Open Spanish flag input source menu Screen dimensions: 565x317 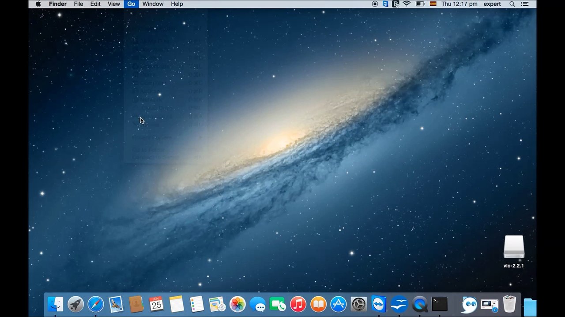click(x=433, y=4)
